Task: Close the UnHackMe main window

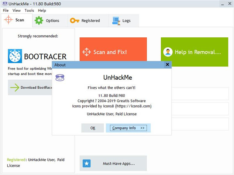Action: coord(230,3)
